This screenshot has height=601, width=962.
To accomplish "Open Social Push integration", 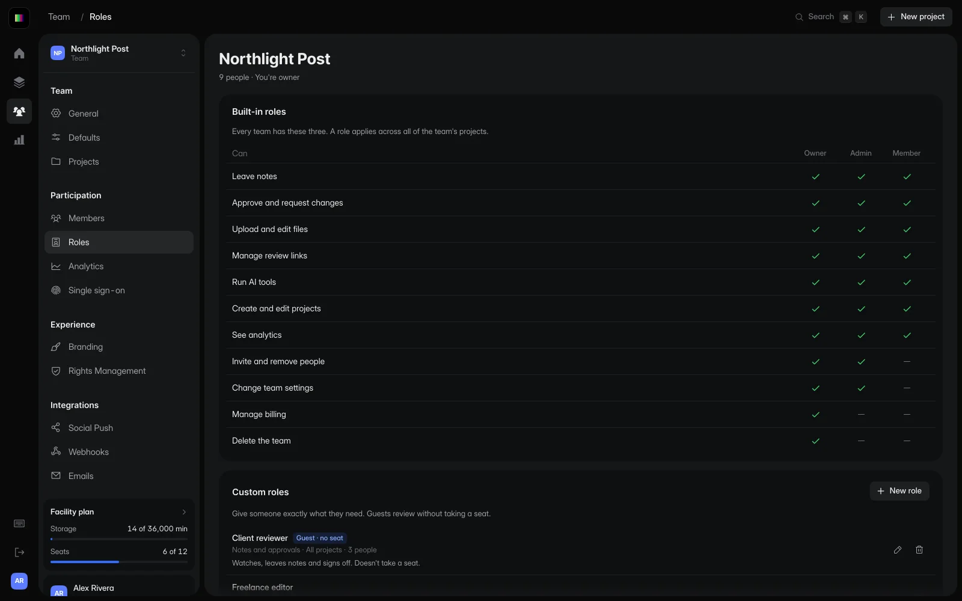I will click(x=119, y=428).
